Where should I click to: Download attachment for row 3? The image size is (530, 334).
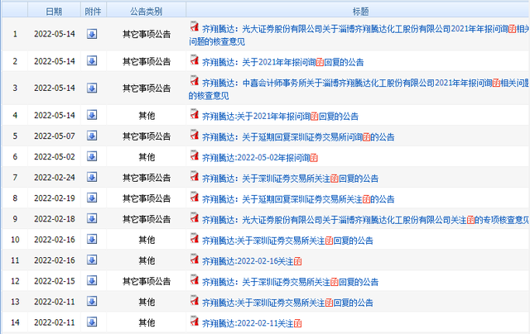point(92,88)
